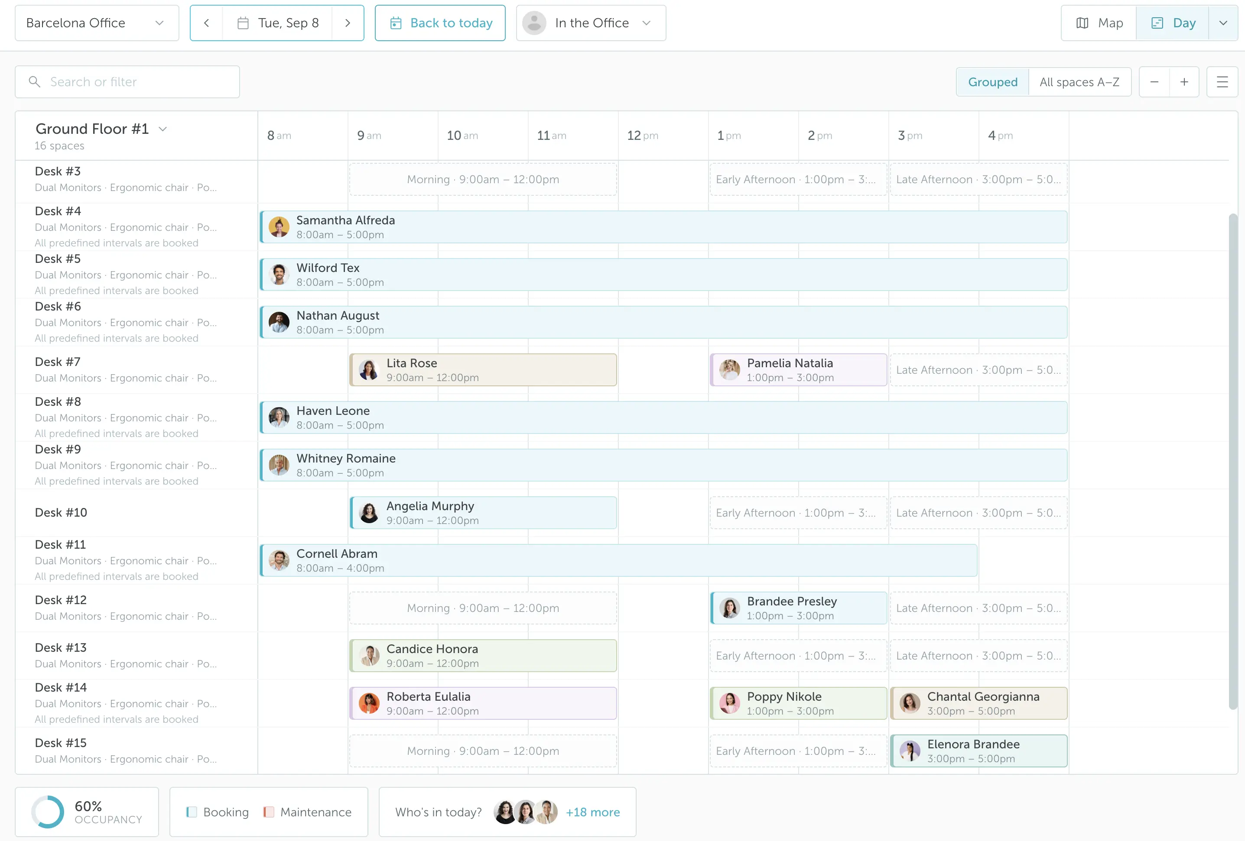Click the search magnifier icon
1245x841 pixels.
(34, 82)
